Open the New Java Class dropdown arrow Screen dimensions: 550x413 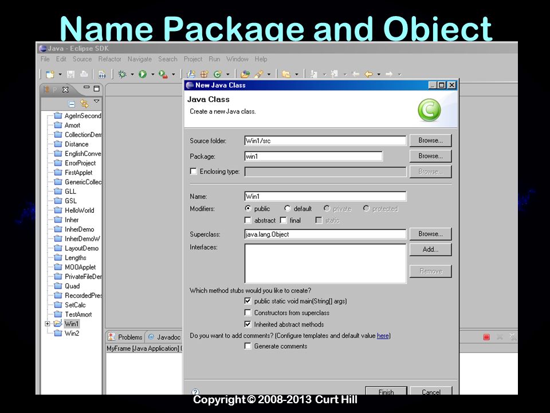(x=227, y=75)
